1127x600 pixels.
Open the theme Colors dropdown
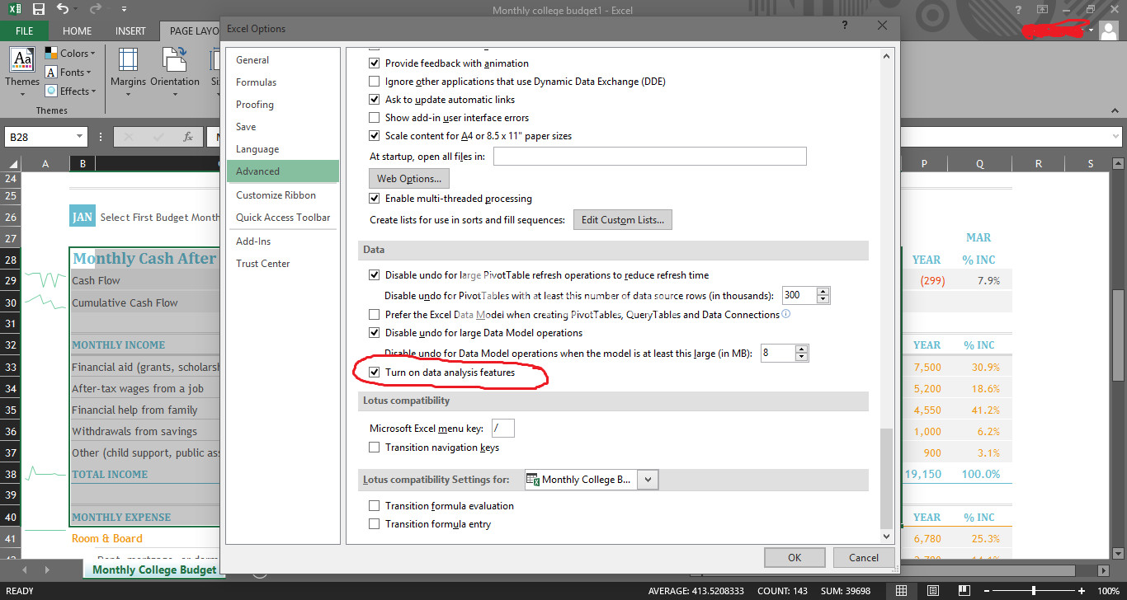coord(71,53)
